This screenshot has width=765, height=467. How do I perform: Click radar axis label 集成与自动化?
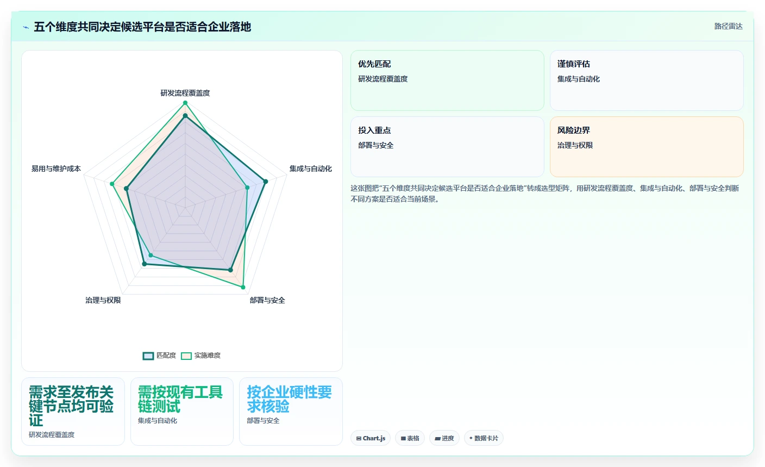[311, 169]
